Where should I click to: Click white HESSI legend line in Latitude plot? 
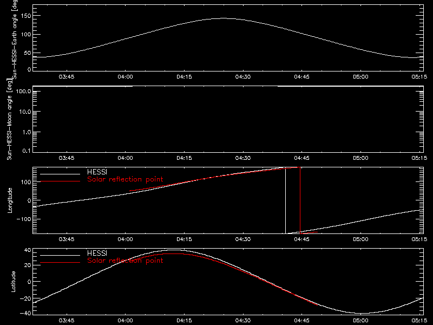(60, 255)
